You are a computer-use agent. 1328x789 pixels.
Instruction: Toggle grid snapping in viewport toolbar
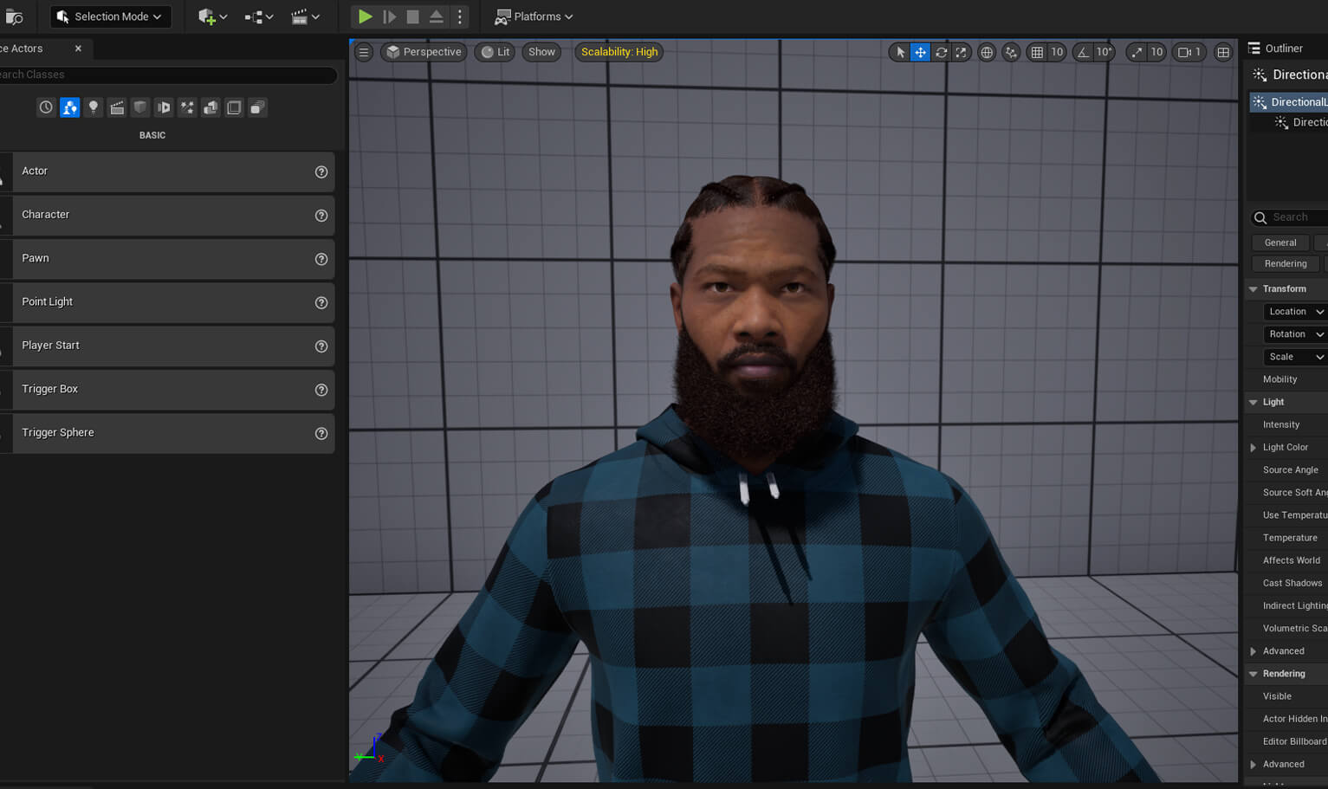[1037, 53]
